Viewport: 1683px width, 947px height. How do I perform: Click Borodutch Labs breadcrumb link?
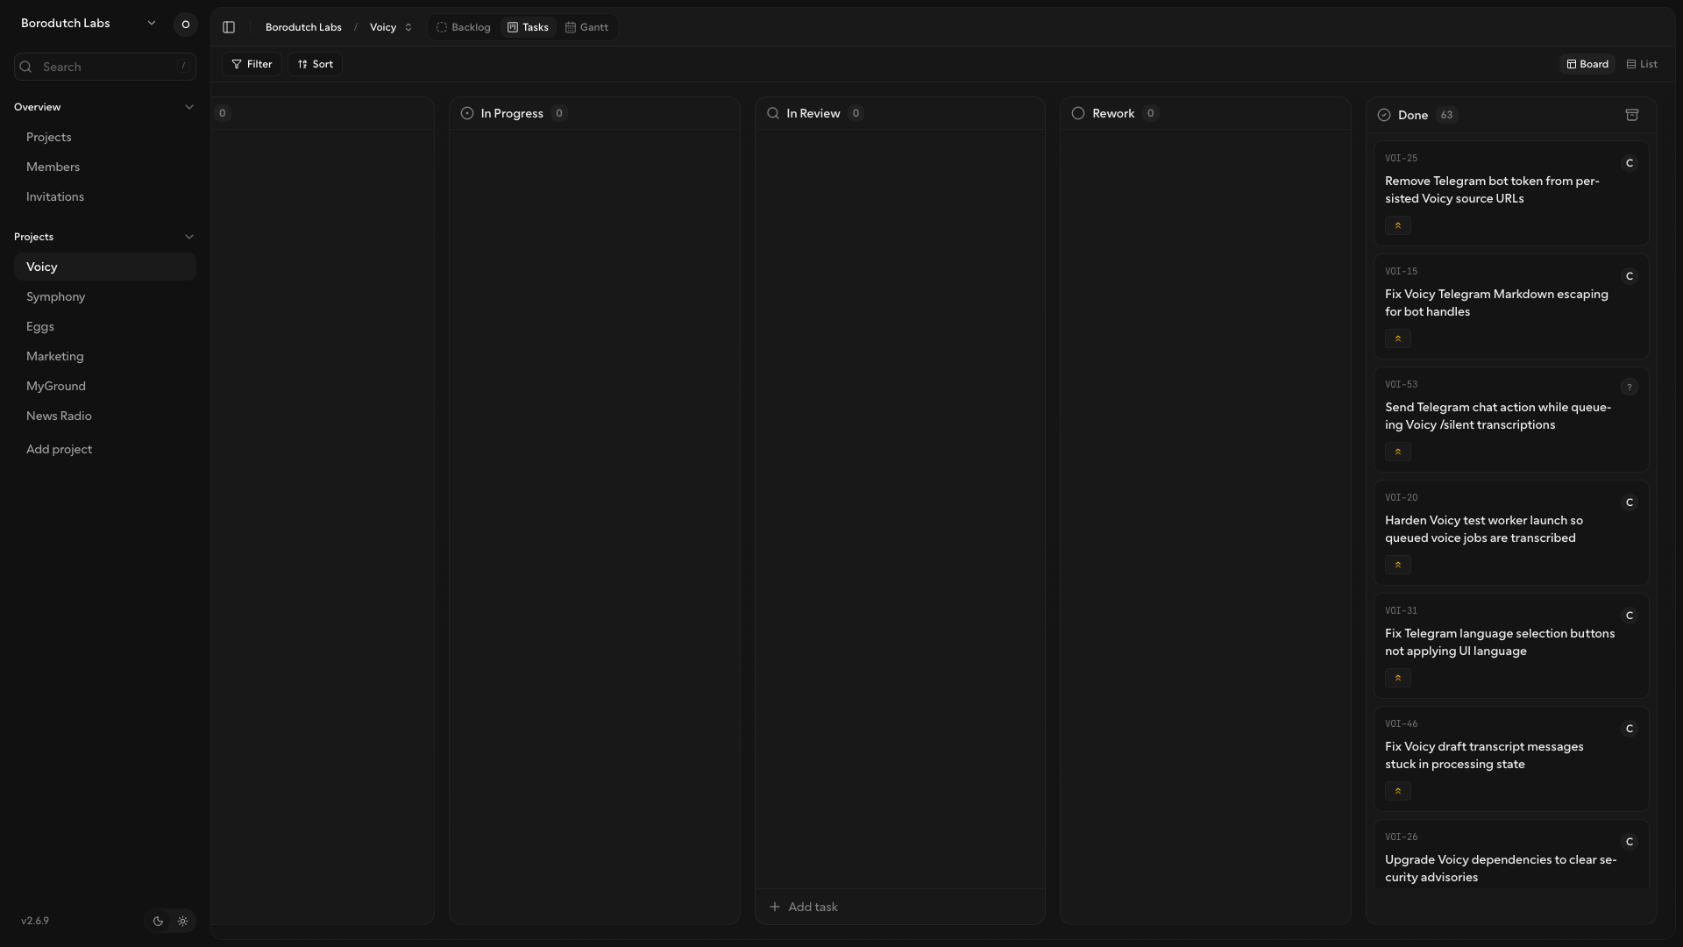coord(303,27)
